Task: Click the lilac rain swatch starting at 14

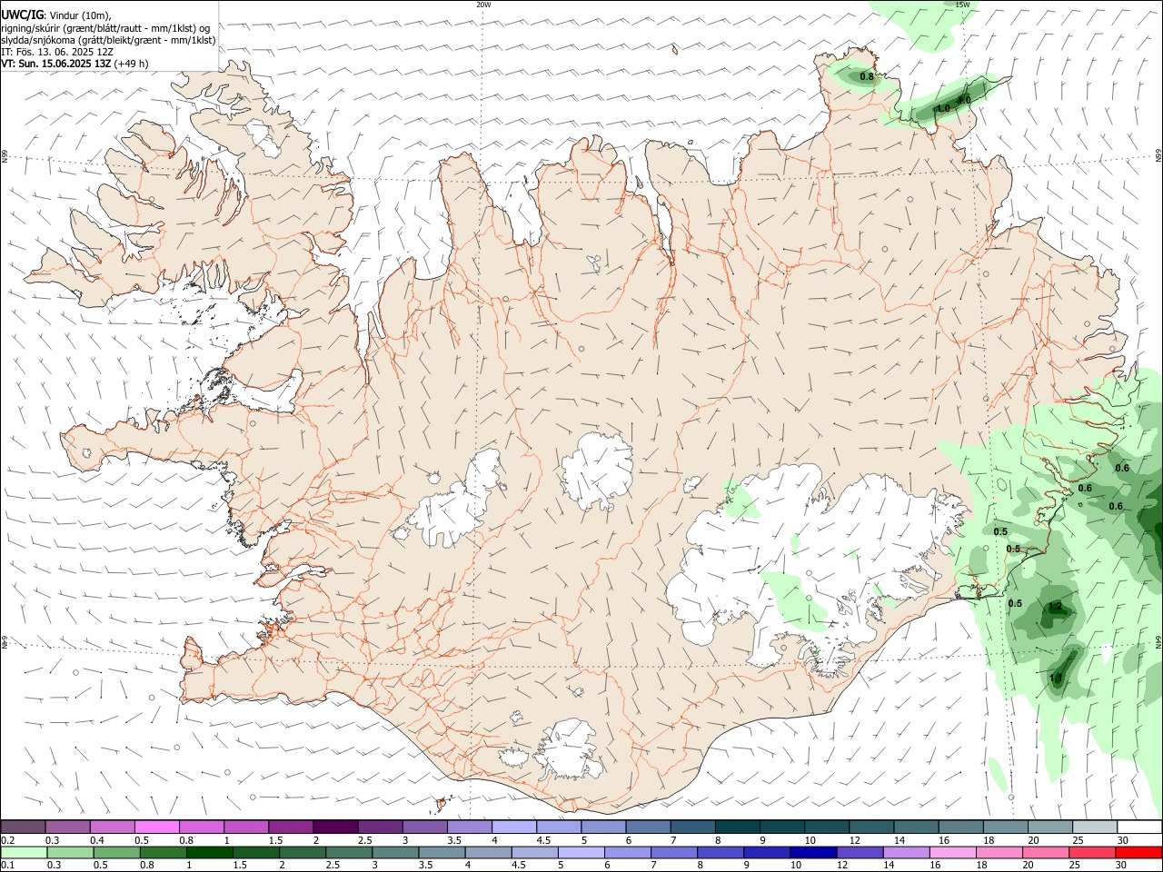Action: point(905,852)
